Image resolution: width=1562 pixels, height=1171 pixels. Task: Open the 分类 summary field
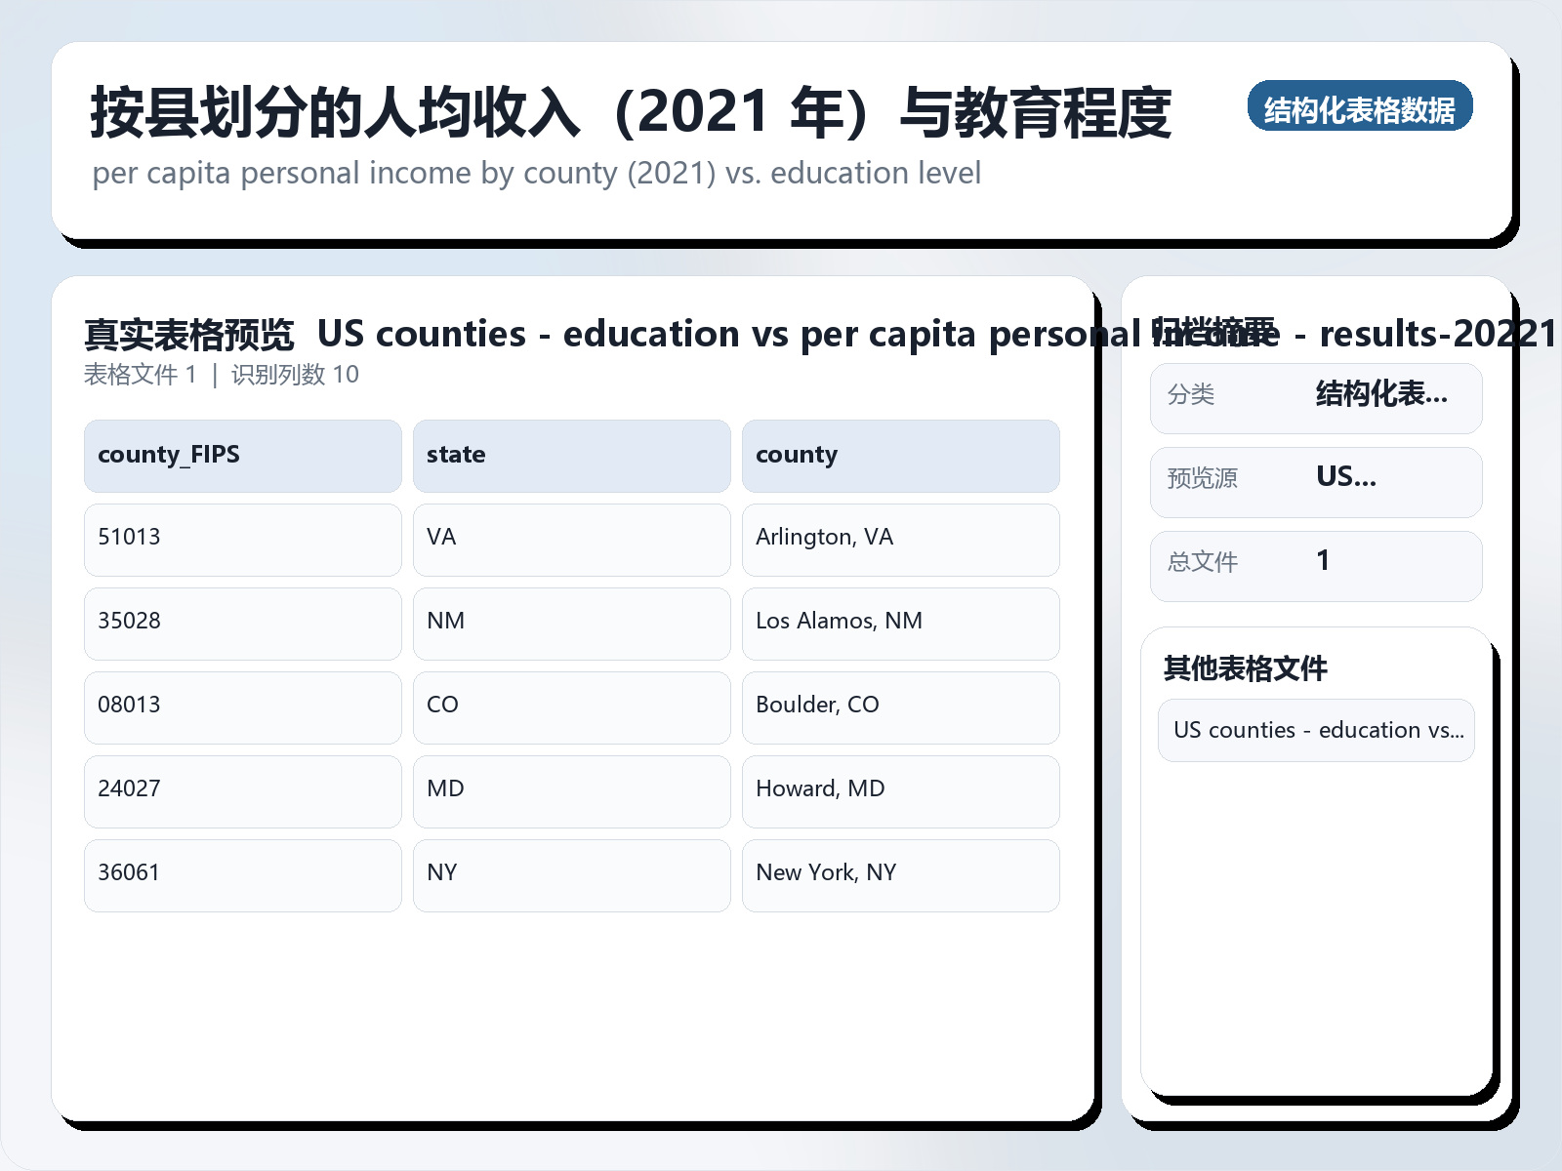pos(1316,397)
